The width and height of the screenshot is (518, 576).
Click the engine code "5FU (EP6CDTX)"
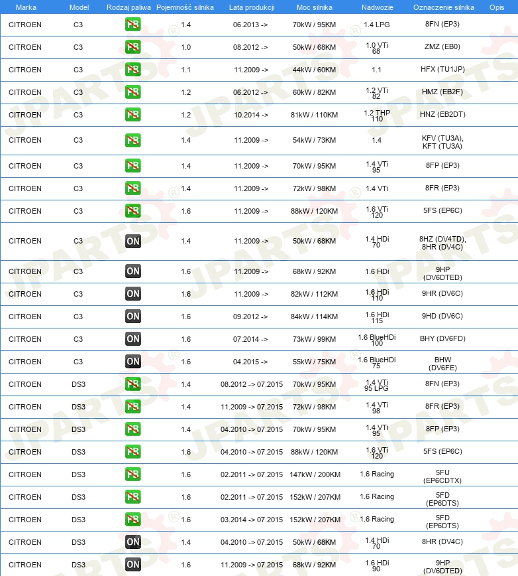pos(442,476)
